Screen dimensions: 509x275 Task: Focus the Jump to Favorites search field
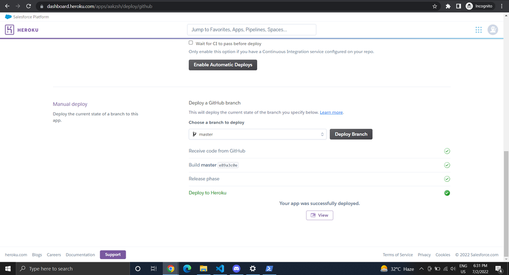(x=251, y=30)
